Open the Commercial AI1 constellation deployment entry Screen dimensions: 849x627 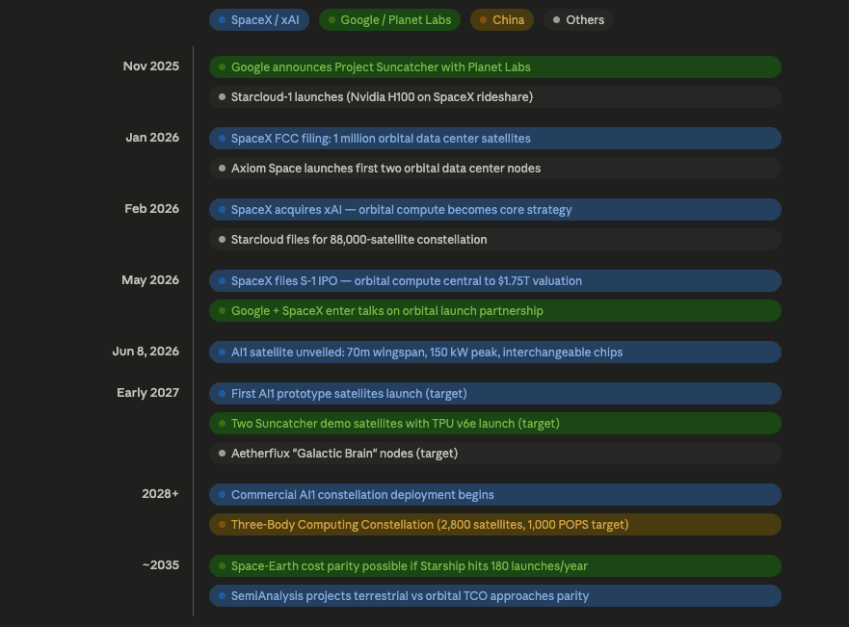point(495,495)
